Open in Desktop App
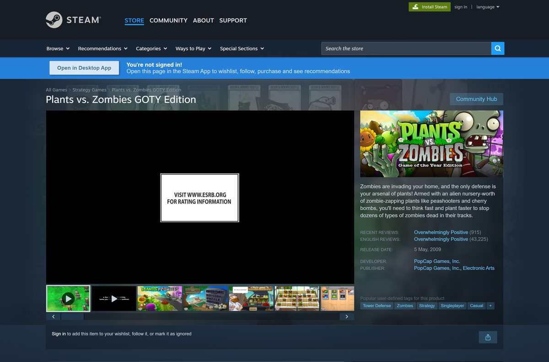The height and width of the screenshot is (362, 549). [x=84, y=68]
